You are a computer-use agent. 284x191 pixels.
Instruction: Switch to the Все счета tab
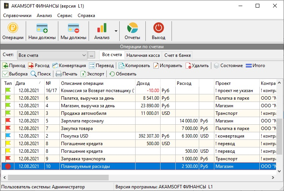(112, 55)
